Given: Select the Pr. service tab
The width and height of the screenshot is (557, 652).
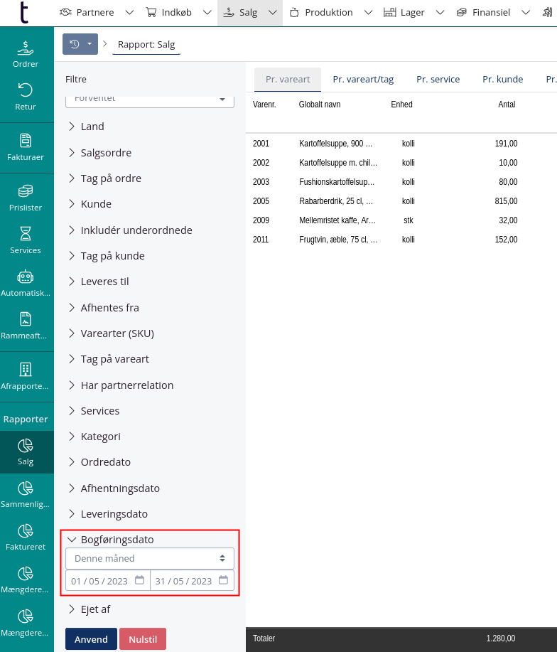Looking at the screenshot, I should [x=438, y=80].
